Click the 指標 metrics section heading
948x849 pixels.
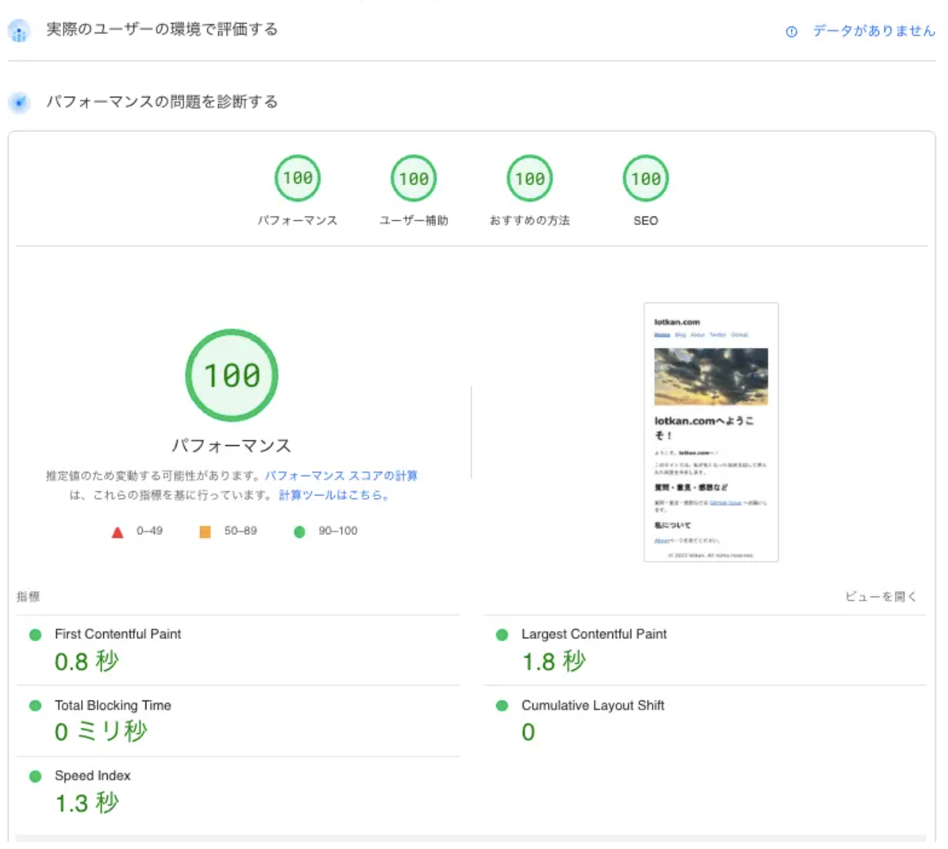(28, 597)
